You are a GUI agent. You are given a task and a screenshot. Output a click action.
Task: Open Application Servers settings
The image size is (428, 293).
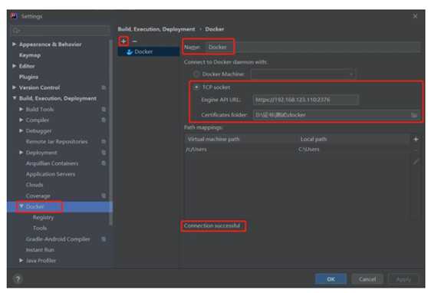51,174
